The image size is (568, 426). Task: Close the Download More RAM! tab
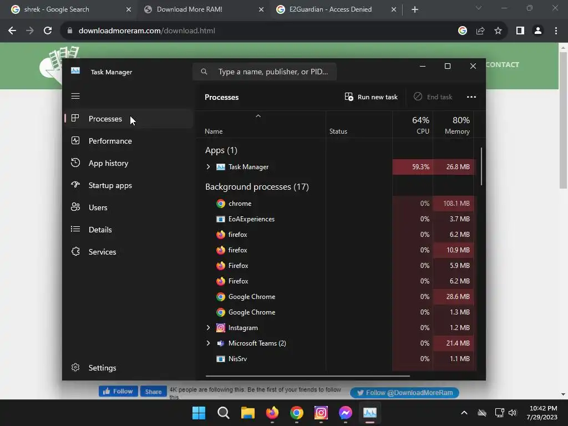point(261,10)
